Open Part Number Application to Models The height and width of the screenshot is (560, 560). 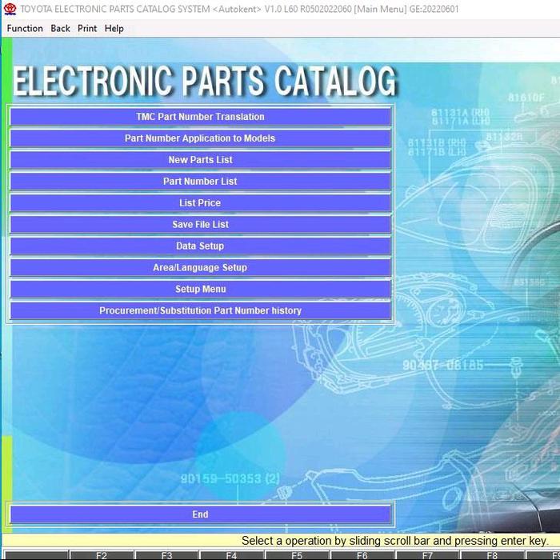200,138
